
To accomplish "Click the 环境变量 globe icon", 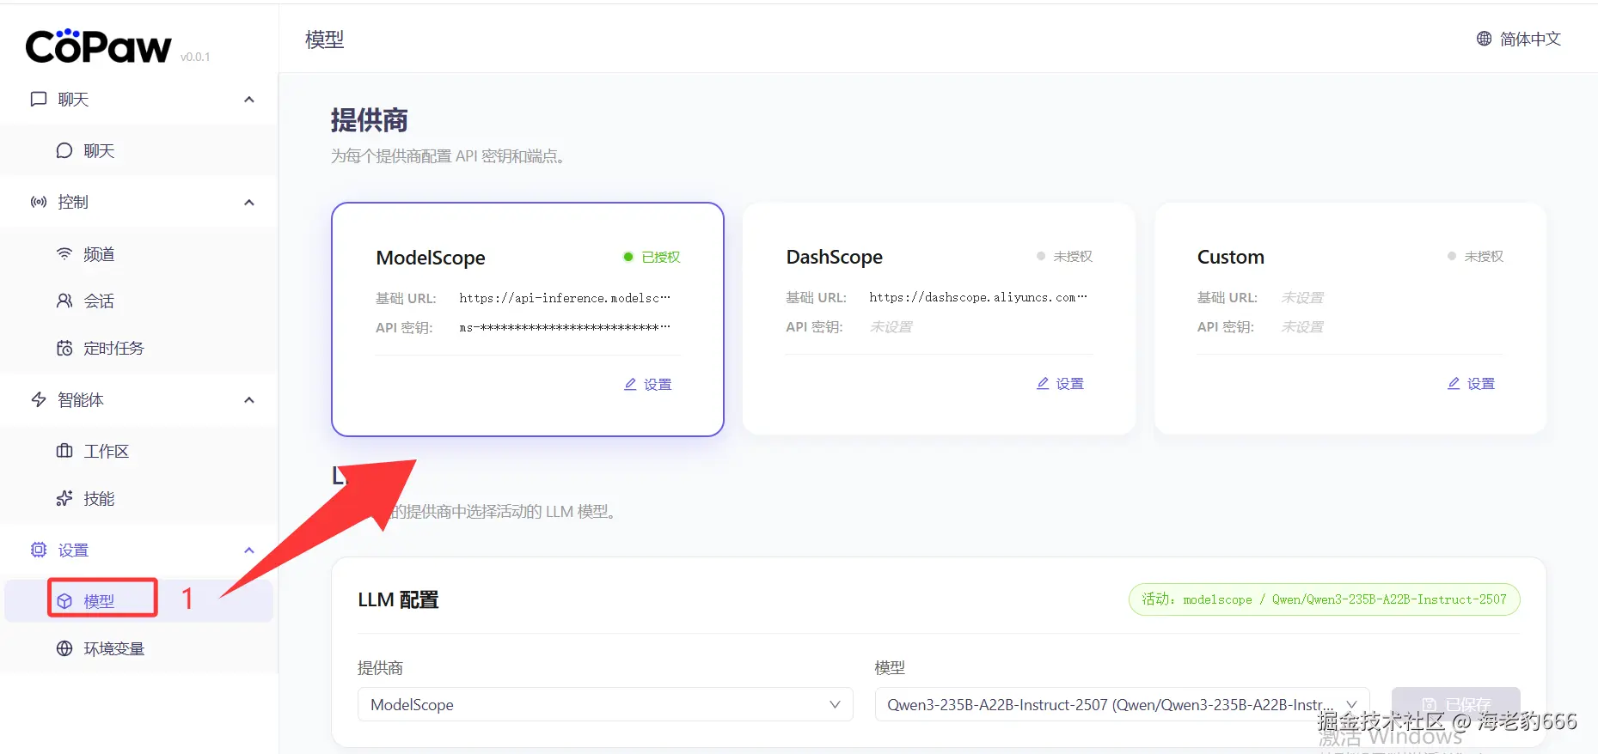I will pyautogui.click(x=64, y=649).
